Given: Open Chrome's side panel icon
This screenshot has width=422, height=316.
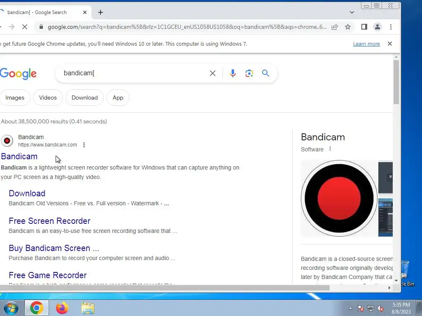Looking at the screenshot, I should coord(364,27).
